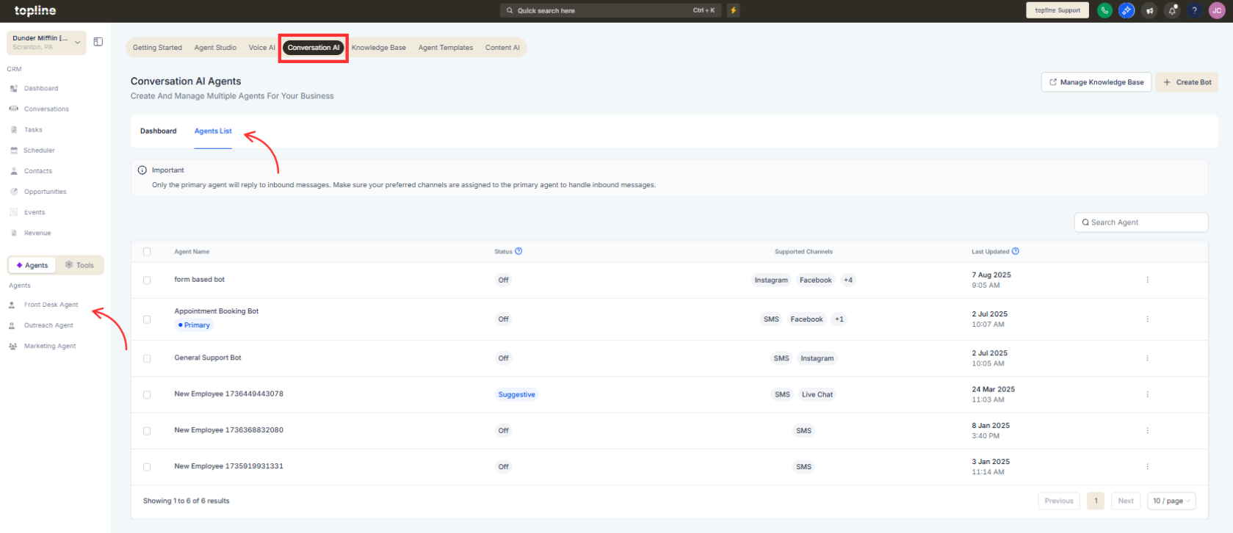This screenshot has width=1233, height=533.
Task: Open Opportunities in the sidebar
Action: pos(46,192)
